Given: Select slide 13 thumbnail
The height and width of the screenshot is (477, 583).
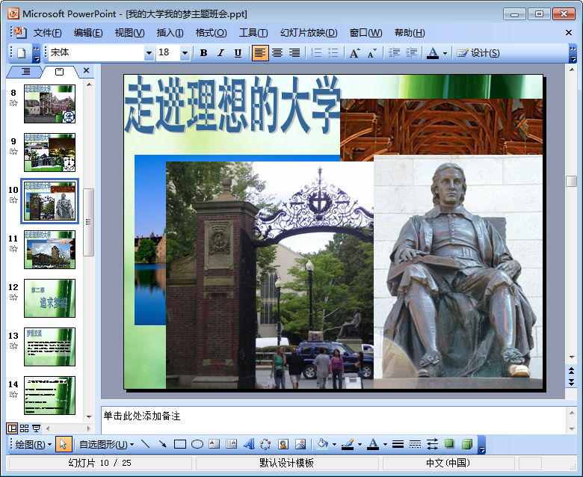Looking at the screenshot, I should point(50,347).
